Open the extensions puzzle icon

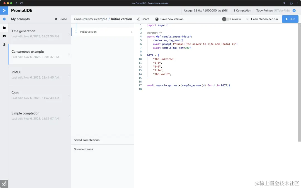pos(291,3)
